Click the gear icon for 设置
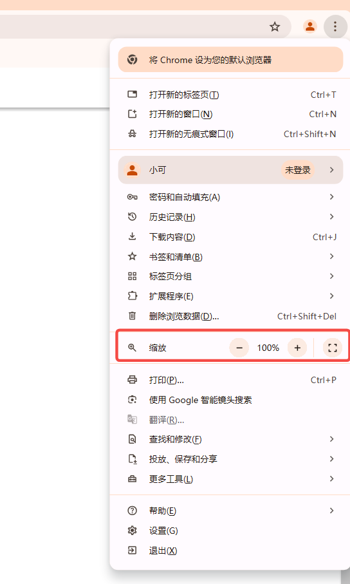This screenshot has height=584, width=350. coord(132,531)
